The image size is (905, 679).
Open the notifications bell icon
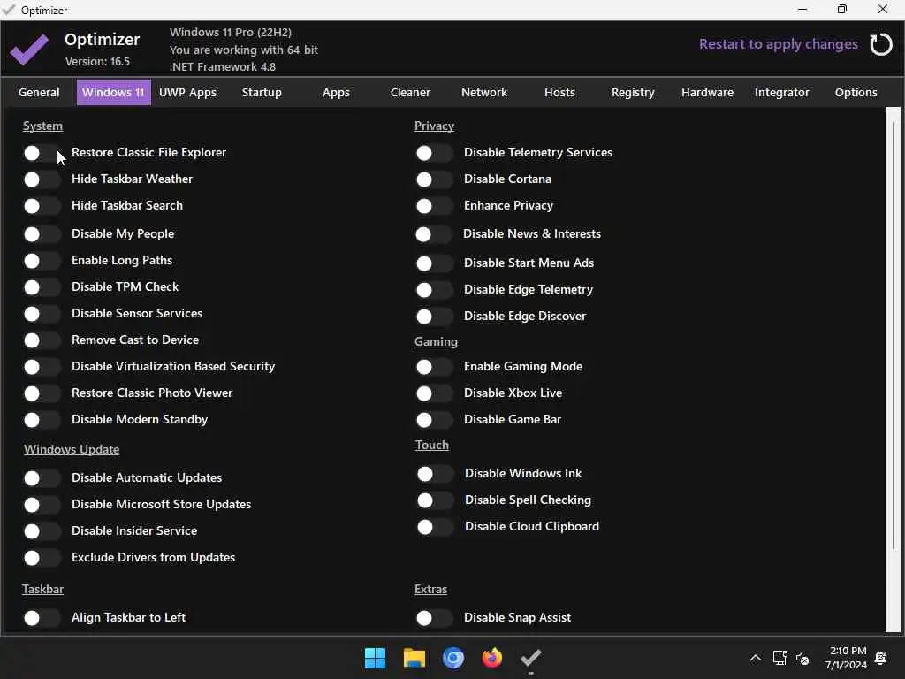881,658
